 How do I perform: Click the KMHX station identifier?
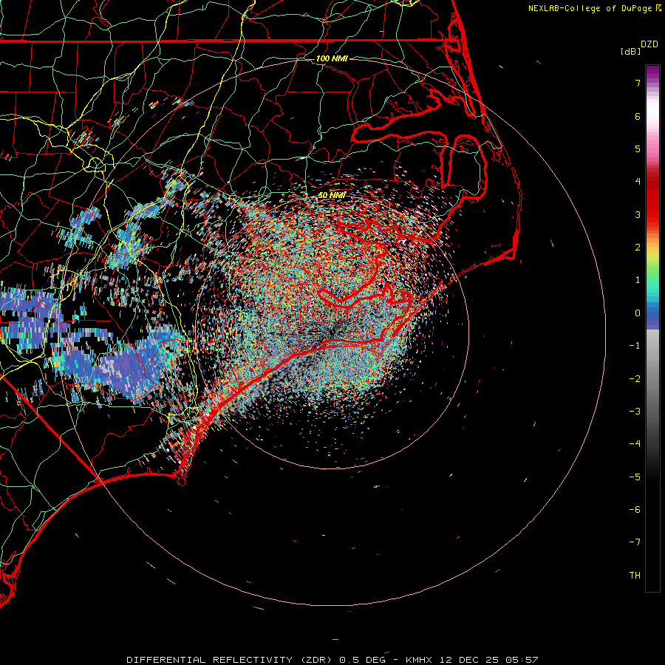pyautogui.click(x=419, y=660)
